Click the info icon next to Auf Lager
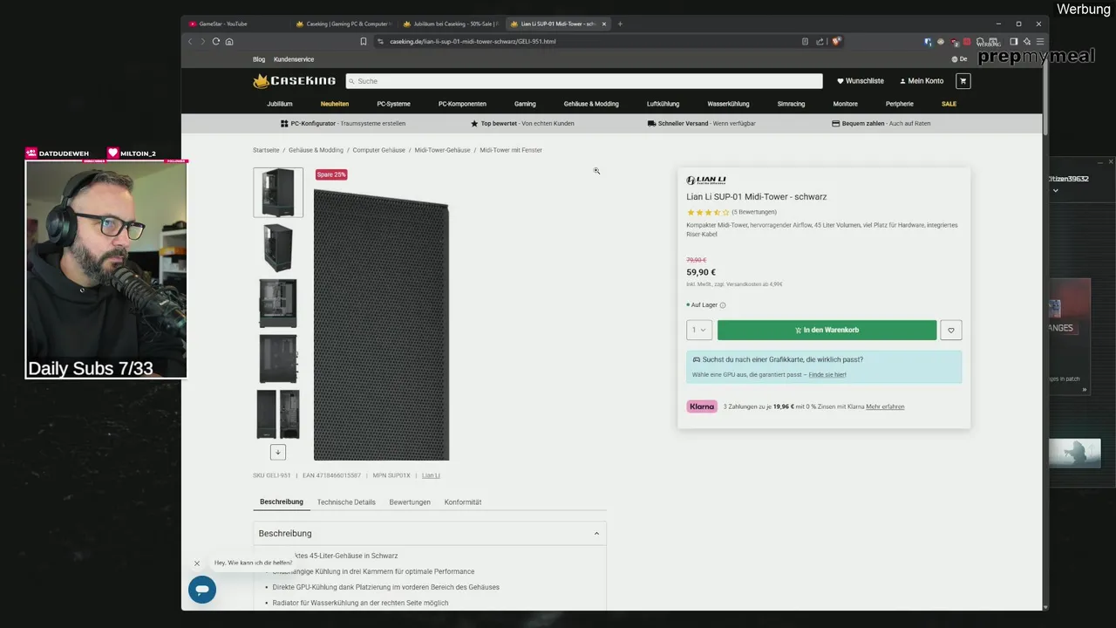The image size is (1116, 628). (723, 305)
